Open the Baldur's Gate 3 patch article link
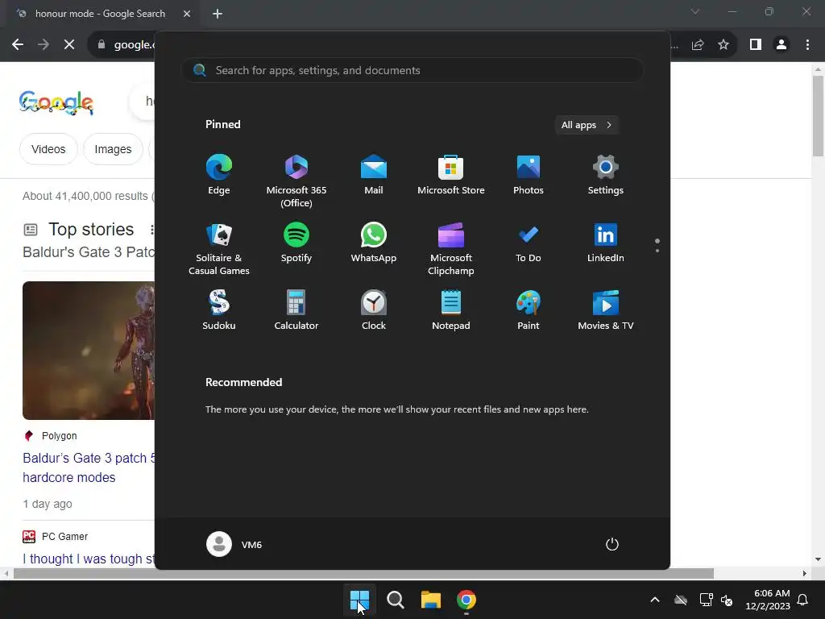 [89, 467]
